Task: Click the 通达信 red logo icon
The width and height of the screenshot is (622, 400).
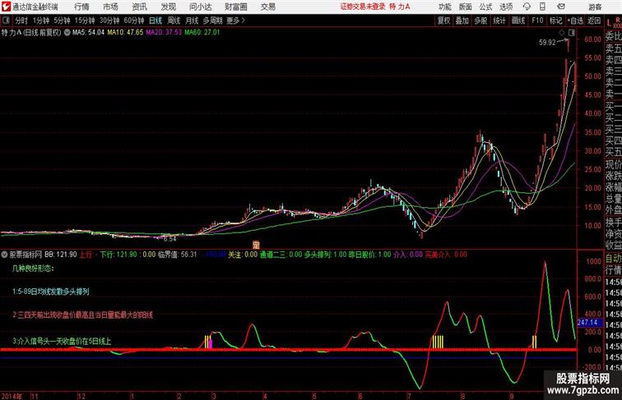Action: tap(6, 7)
